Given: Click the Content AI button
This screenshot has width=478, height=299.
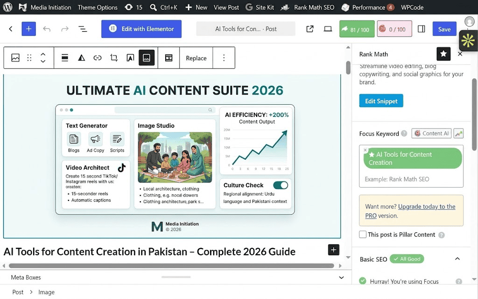Looking at the screenshot, I should tap(431, 133).
